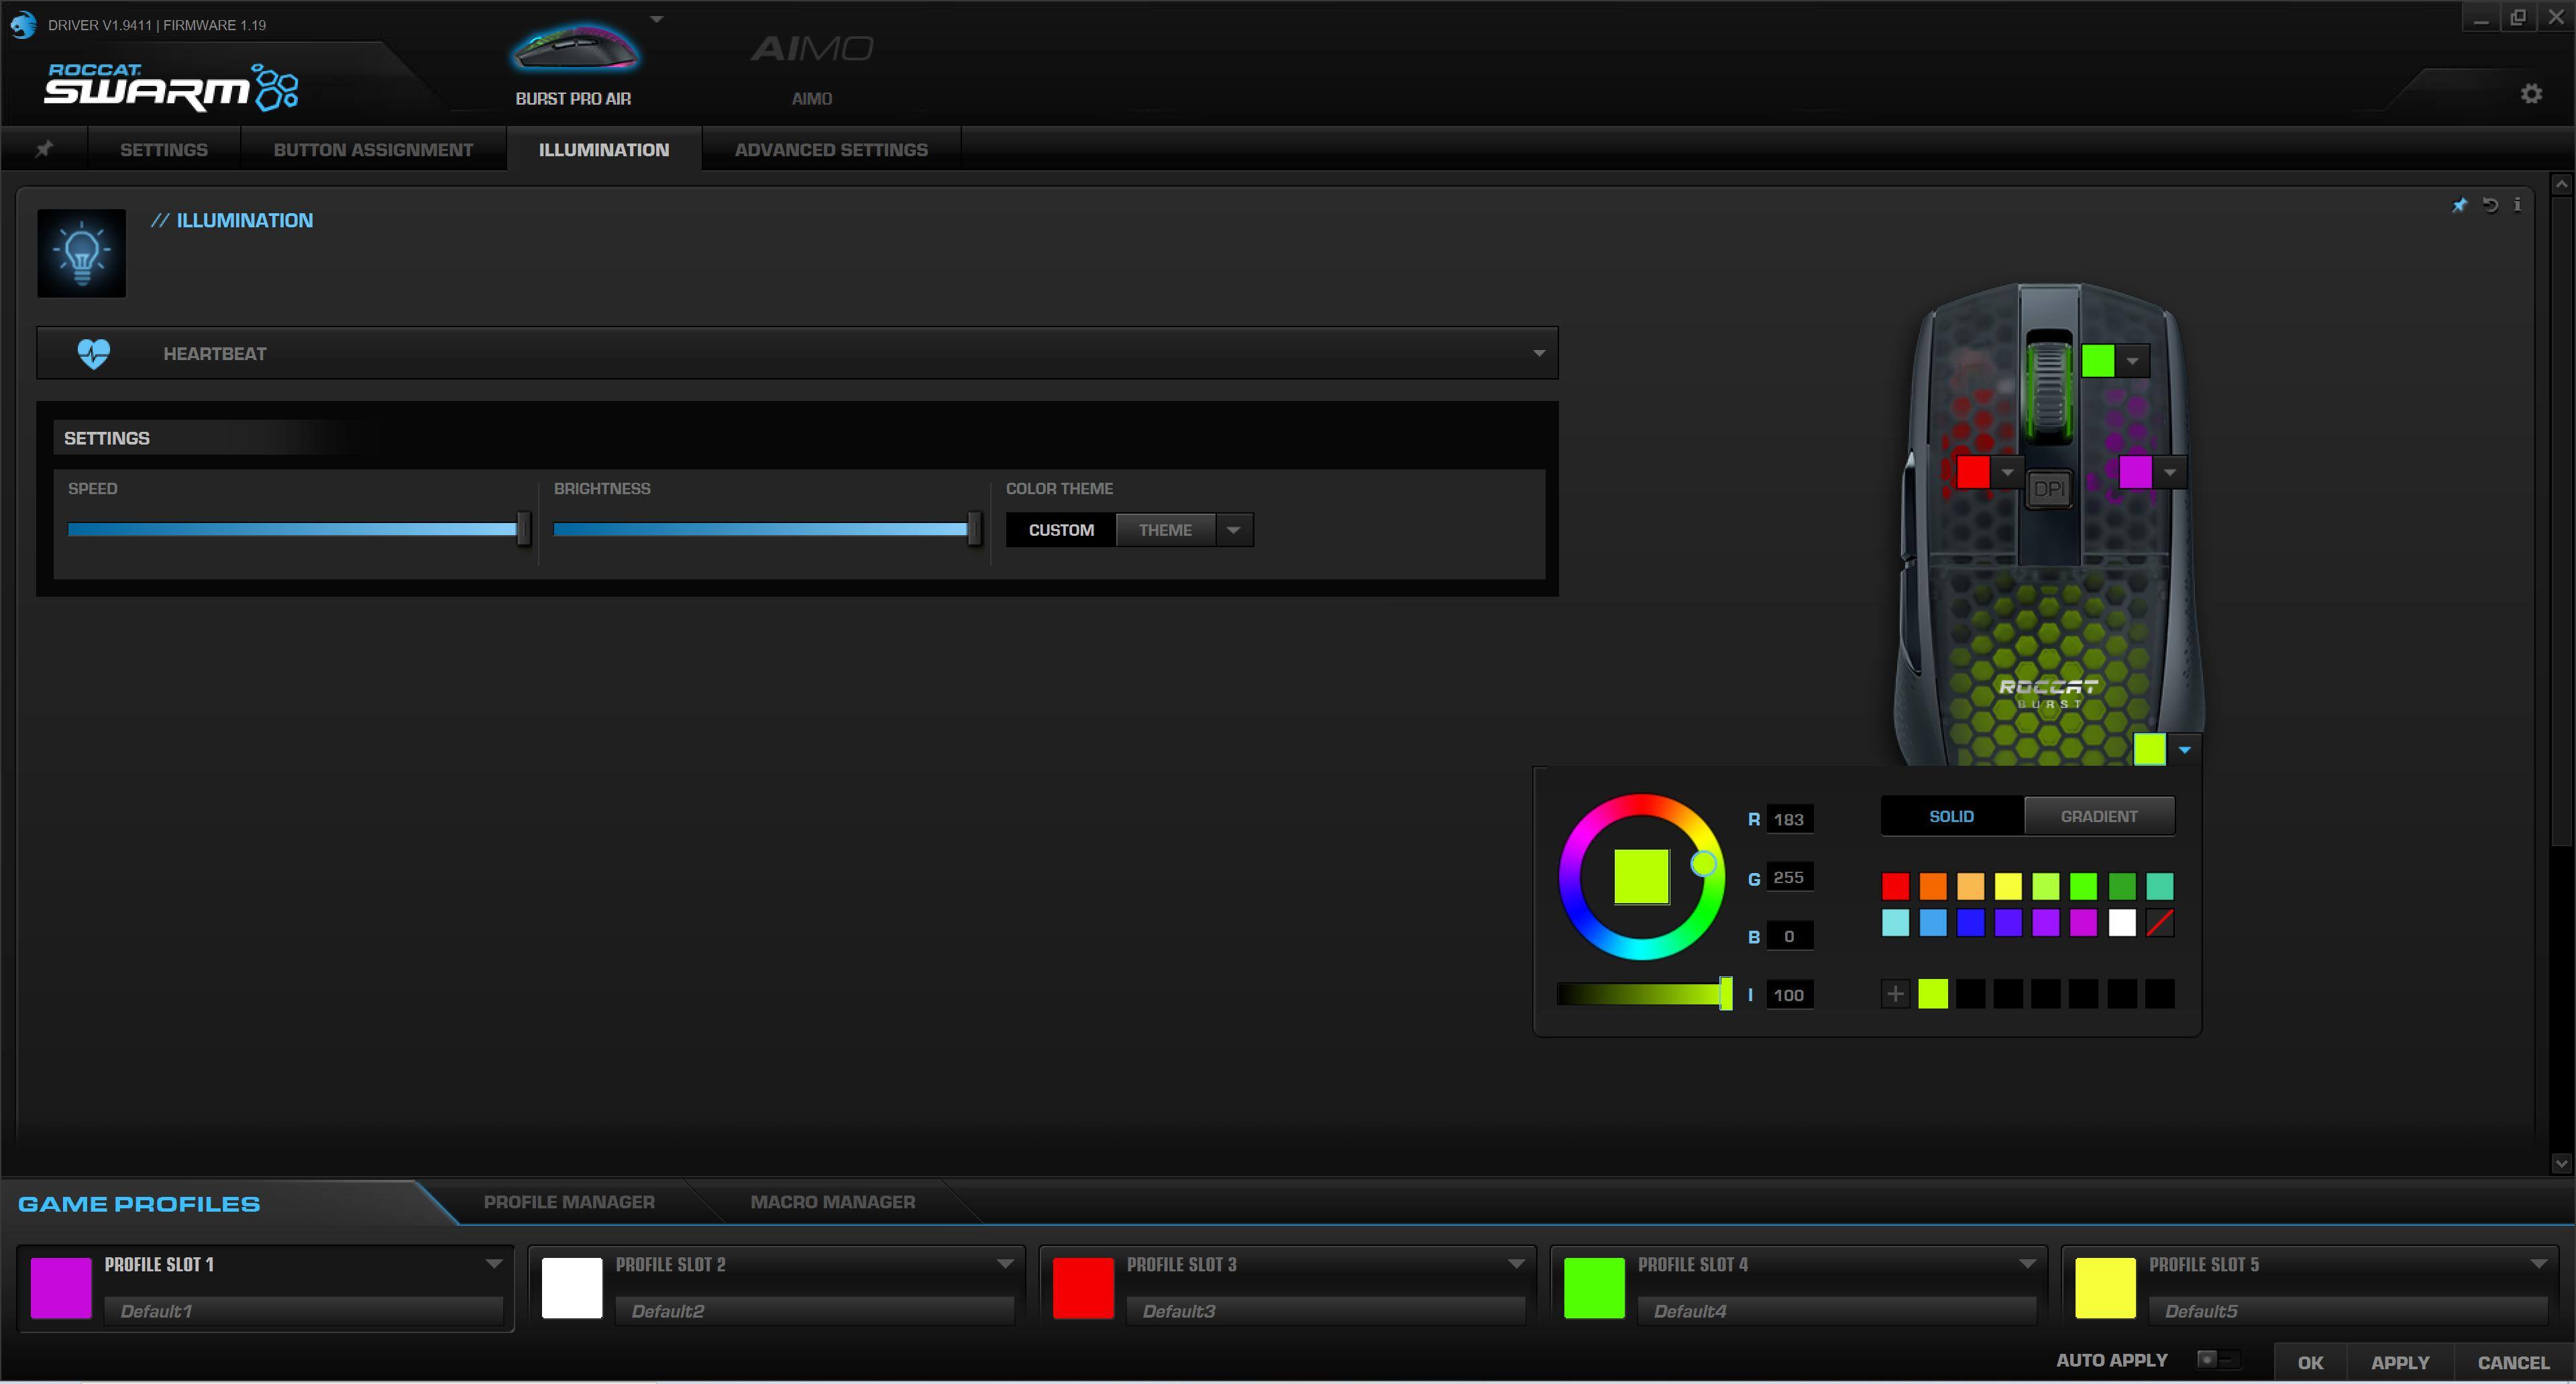The width and height of the screenshot is (2576, 1384).
Task: Pin the illumination panel with blue pin icon
Action: (2459, 206)
